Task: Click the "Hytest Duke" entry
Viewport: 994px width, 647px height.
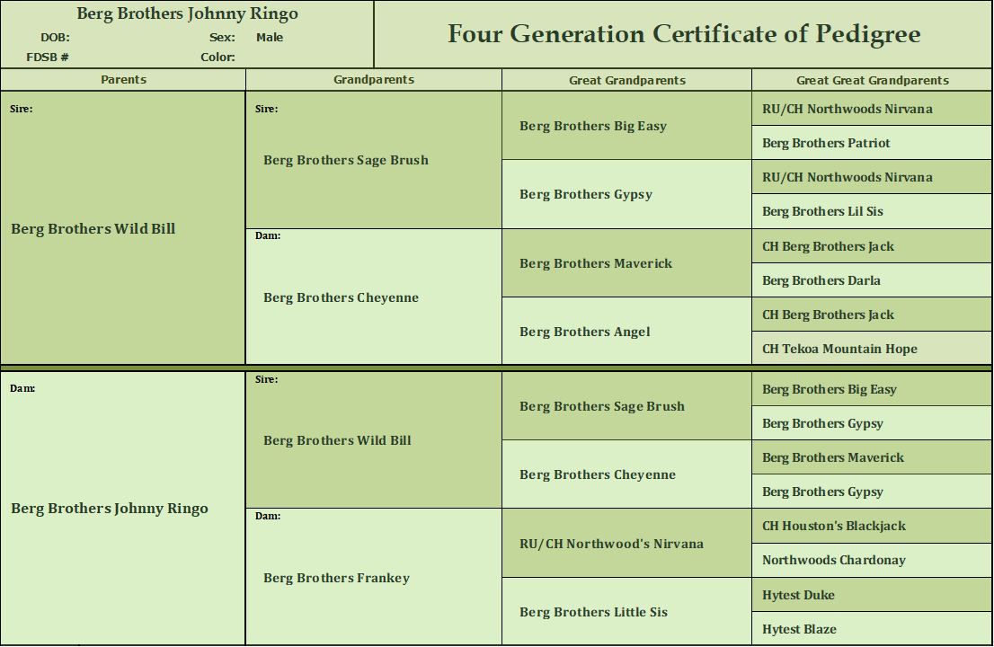Action: (x=799, y=595)
